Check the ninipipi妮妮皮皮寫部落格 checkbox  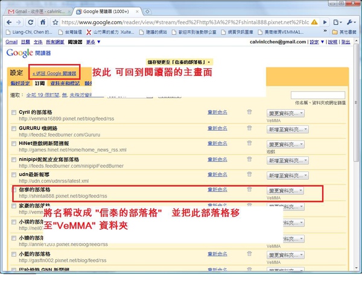click(x=14, y=159)
